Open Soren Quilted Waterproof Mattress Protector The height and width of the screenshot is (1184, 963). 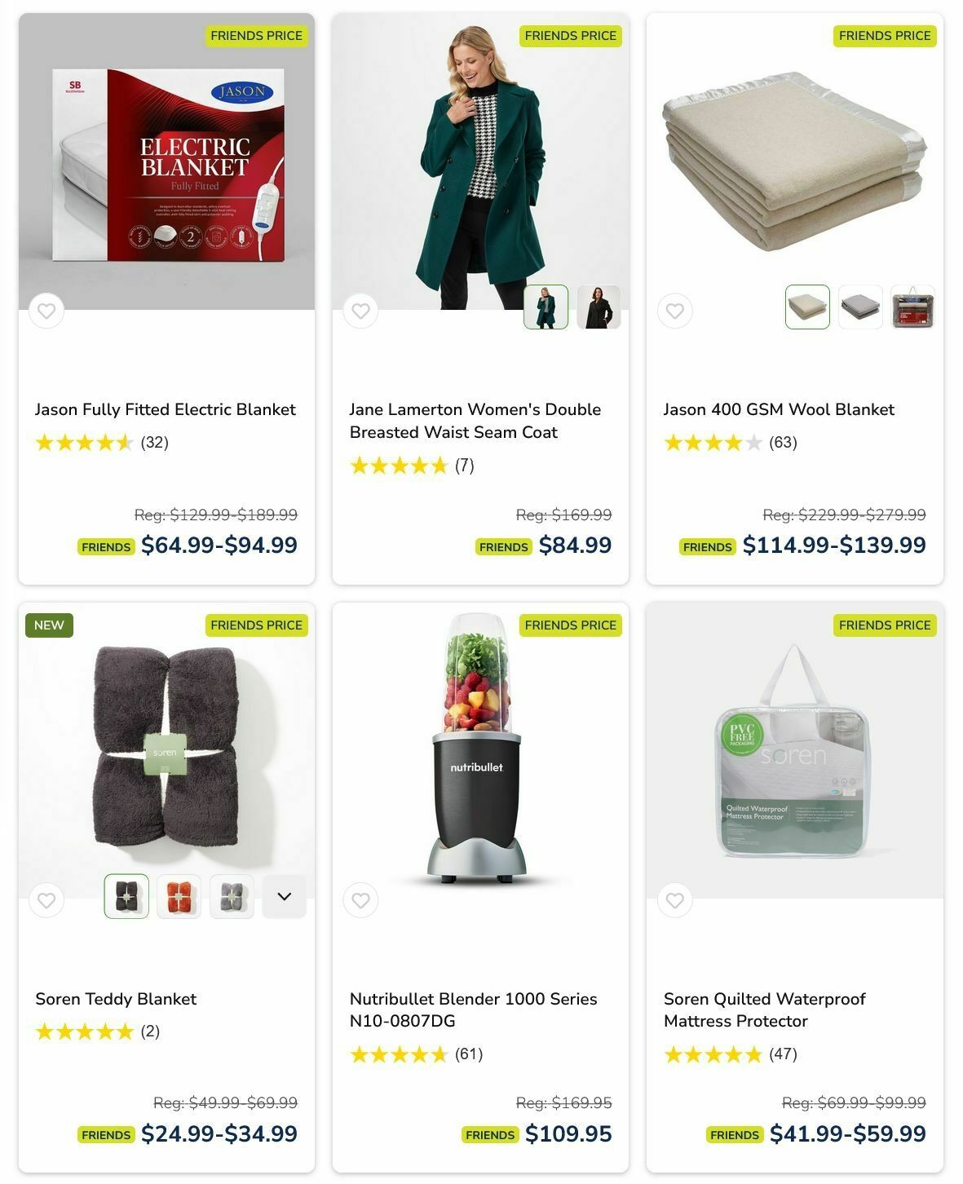[x=764, y=1009]
